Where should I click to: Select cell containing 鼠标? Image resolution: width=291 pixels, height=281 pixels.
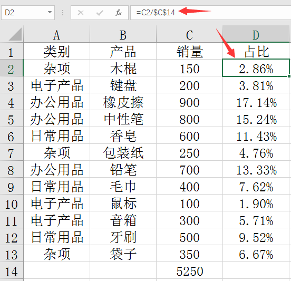pyautogui.click(x=123, y=203)
